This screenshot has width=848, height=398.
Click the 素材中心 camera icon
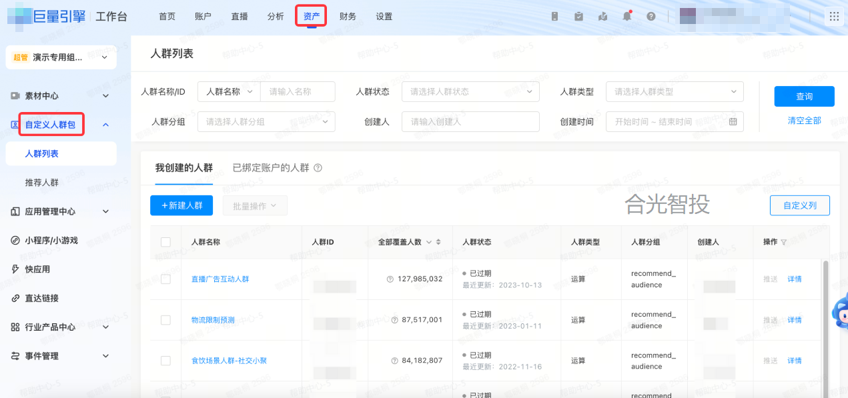(15, 96)
